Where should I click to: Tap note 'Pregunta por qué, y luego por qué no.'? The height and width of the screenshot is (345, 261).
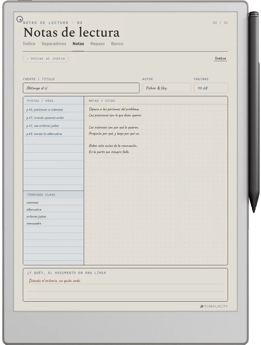click(x=114, y=134)
